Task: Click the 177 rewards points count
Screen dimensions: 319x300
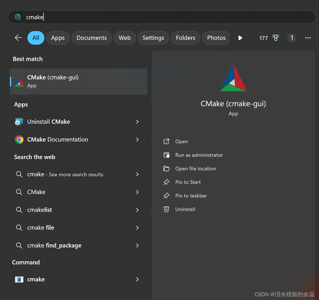Action: tap(263, 38)
